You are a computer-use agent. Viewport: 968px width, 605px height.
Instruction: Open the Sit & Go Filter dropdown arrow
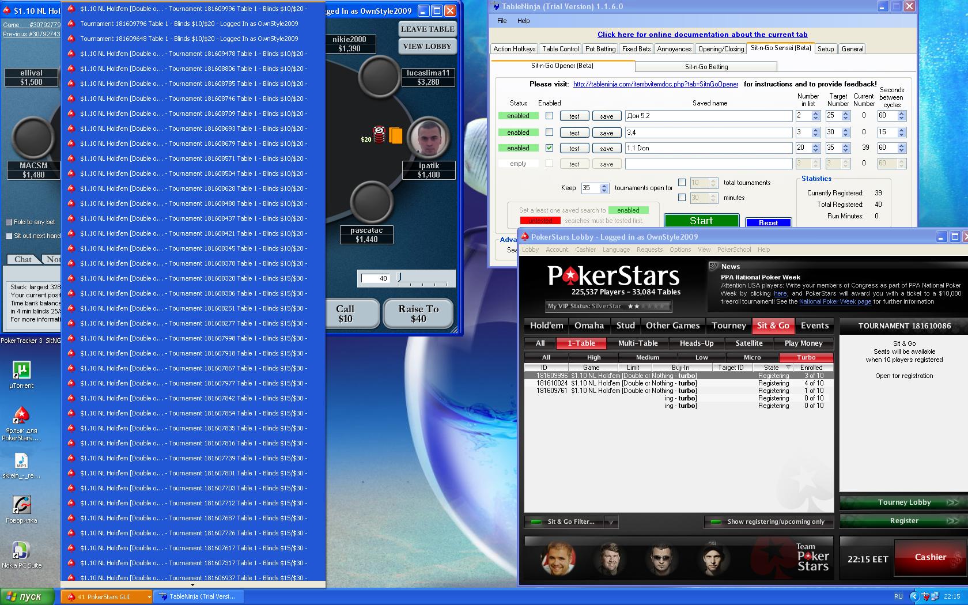pyautogui.click(x=611, y=522)
